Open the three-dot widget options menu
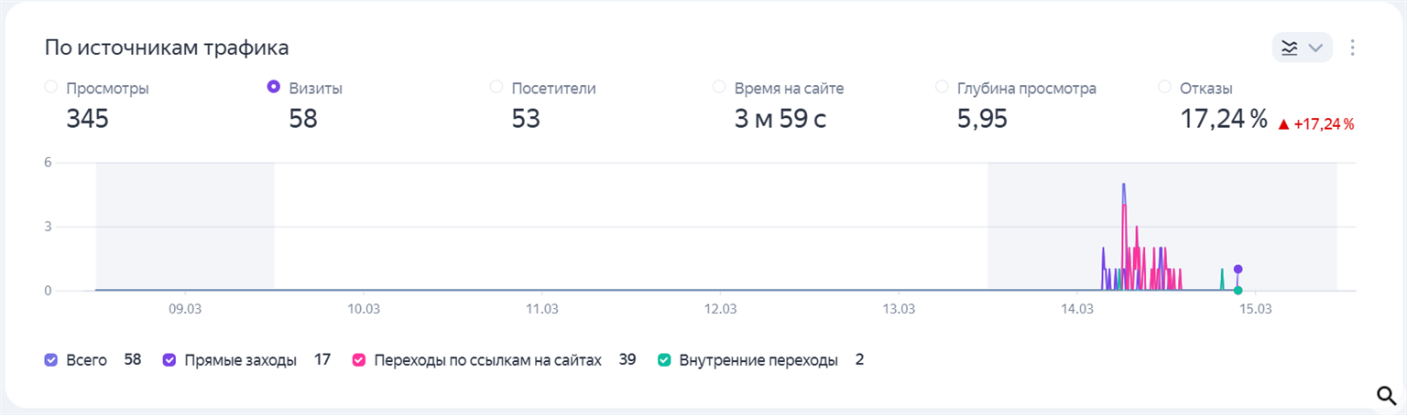The width and height of the screenshot is (1407, 415). point(1352,48)
